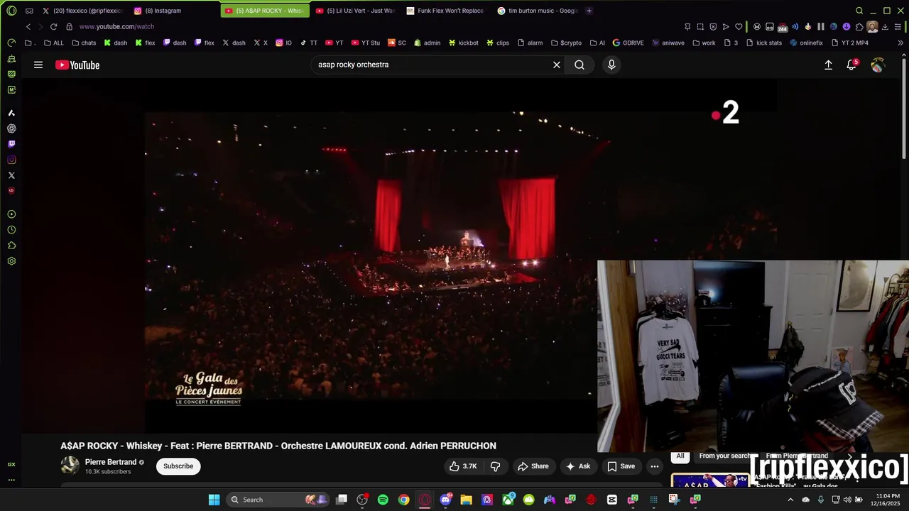Clear the YouTube search text with X

tap(557, 65)
